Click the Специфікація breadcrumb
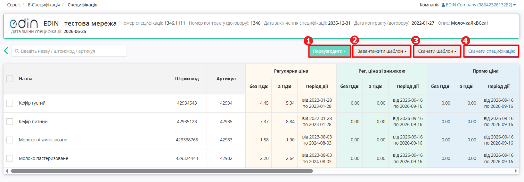Viewport: 524px width, 182px height. tap(82, 5)
